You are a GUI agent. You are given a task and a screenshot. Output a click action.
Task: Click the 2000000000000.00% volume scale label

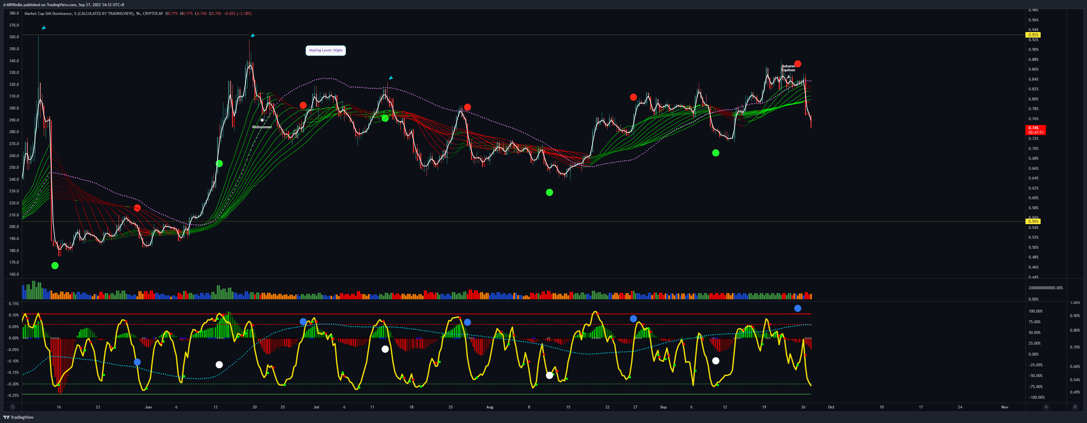click(x=1046, y=288)
